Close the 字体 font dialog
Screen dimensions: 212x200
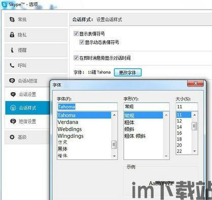tap(196, 83)
